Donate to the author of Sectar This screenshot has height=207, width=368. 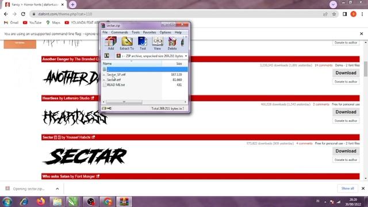346,160
